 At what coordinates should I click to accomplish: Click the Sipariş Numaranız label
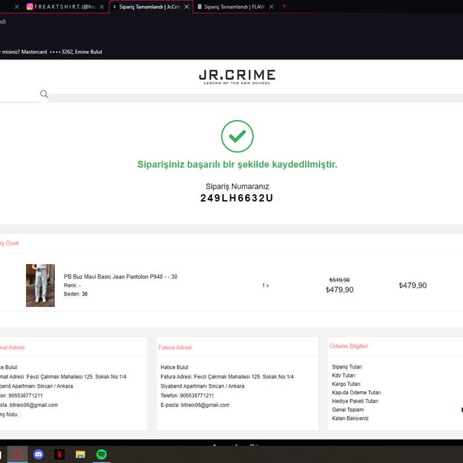tap(237, 186)
